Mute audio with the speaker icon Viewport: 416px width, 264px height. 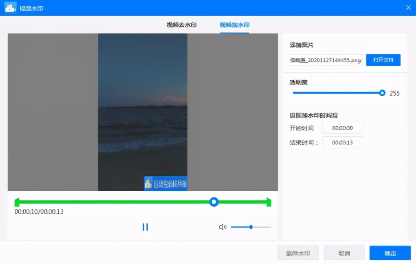(223, 227)
